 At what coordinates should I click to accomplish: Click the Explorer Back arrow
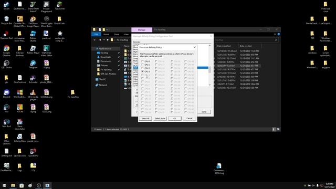pyautogui.click(x=94, y=40)
